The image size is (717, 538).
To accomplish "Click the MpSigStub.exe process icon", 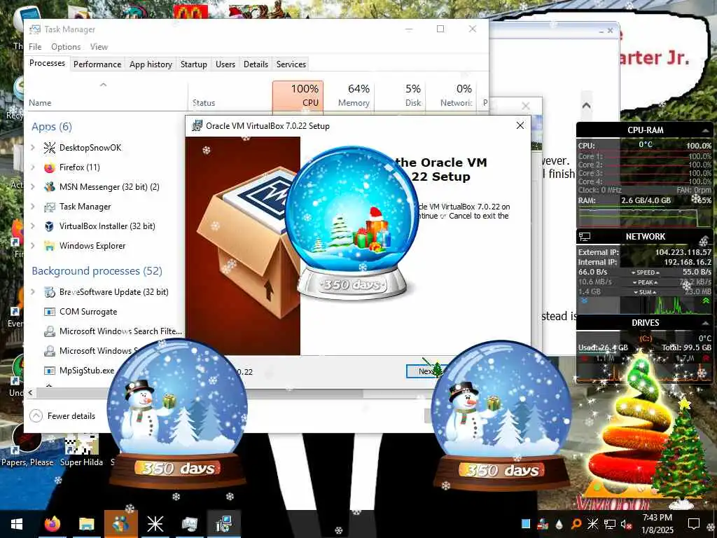I will [50, 371].
